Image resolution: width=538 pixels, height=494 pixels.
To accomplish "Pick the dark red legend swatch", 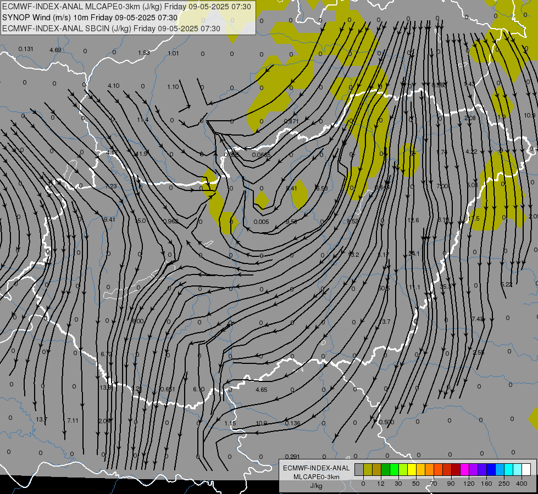I will 456,469.
